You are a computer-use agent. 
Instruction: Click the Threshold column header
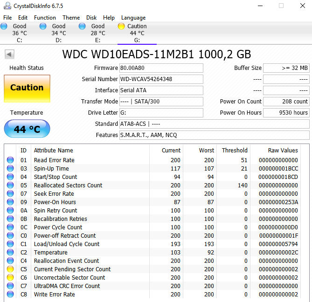pos(233,151)
